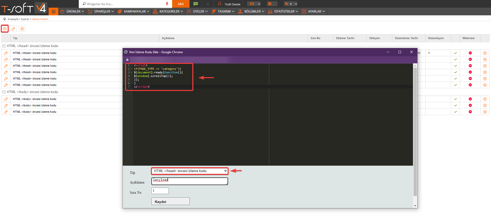Toggle the green check on the first </head> row

tap(455, 53)
